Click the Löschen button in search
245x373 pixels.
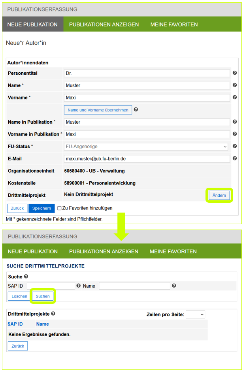19,296
